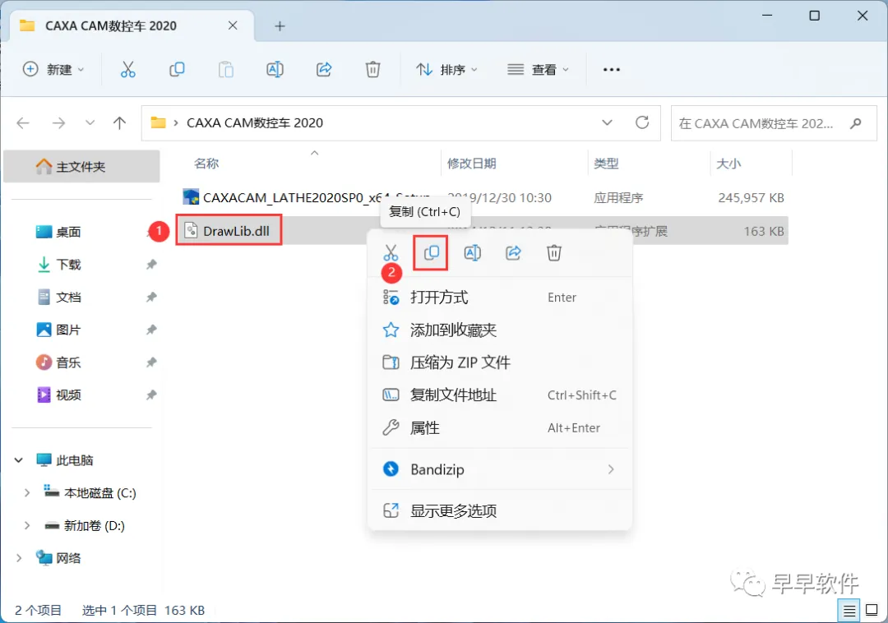Open the 新建 dropdown

(53, 70)
